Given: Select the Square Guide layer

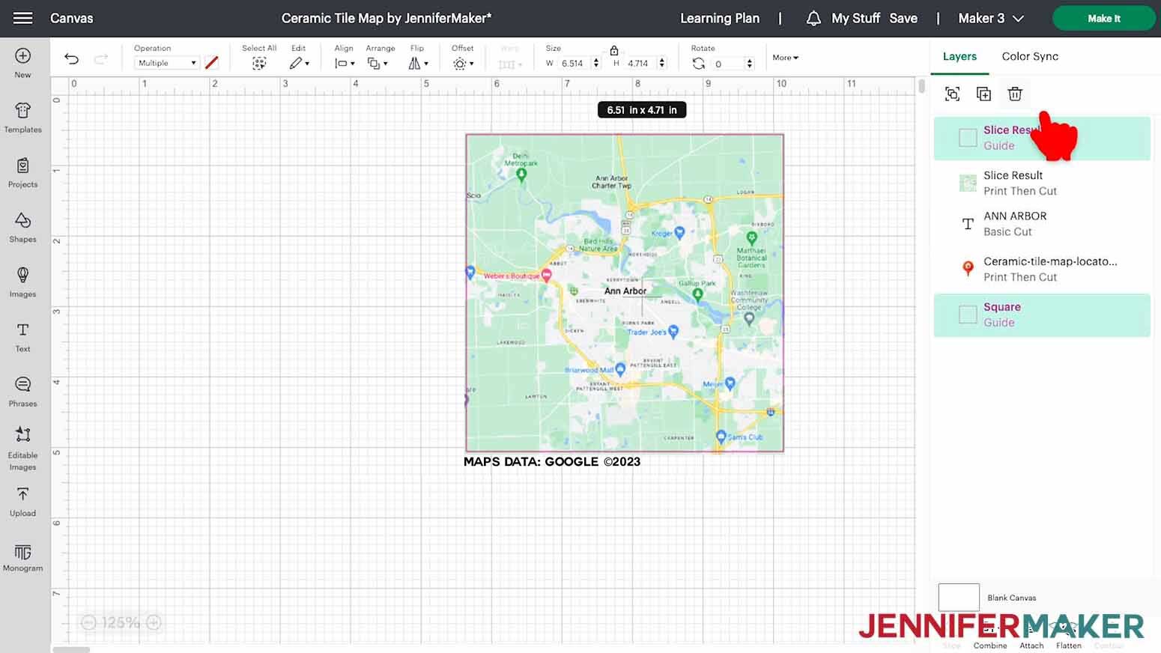Looking at the screenshot, I should 1042,315.
